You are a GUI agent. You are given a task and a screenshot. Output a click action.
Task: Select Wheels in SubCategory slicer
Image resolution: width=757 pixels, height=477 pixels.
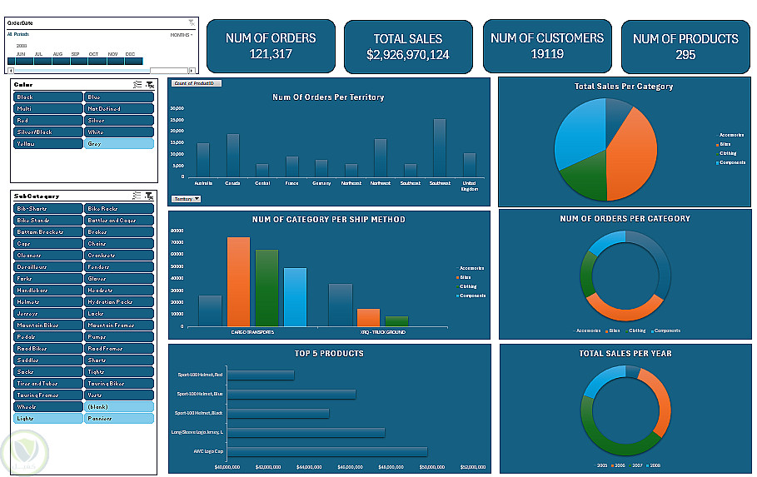(47, 406)
